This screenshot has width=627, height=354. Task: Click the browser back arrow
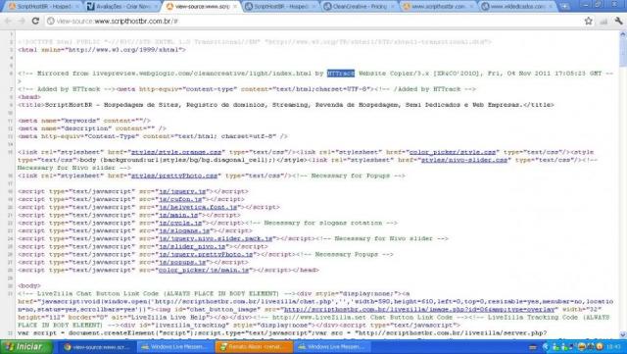click(9, 21)
